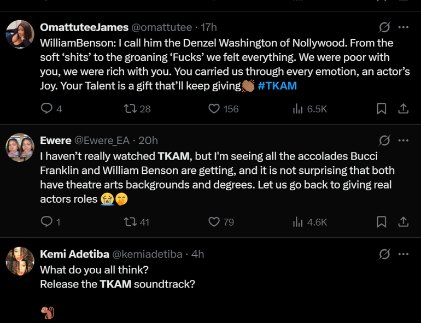View analytics of the 6.5K views tweet
The width and height of the screenshot is (421, 323).
pyautogui.click(x=298, y=109)
